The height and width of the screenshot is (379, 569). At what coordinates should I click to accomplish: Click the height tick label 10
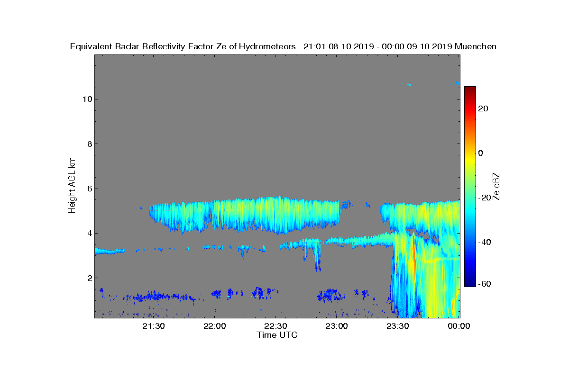86,99
